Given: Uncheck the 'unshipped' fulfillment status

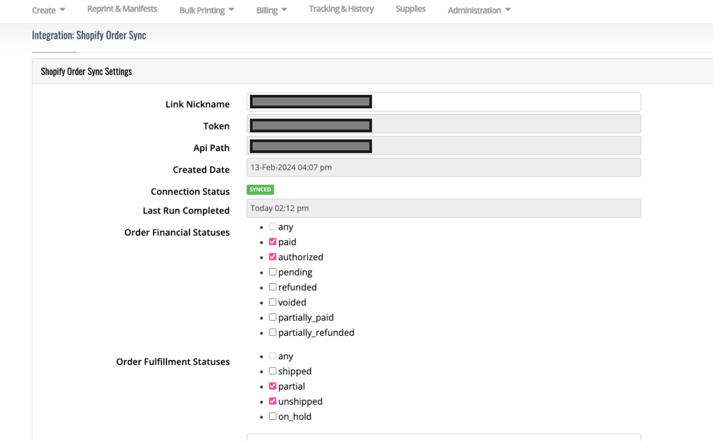Looking at the screenshot, I should 272,401.
